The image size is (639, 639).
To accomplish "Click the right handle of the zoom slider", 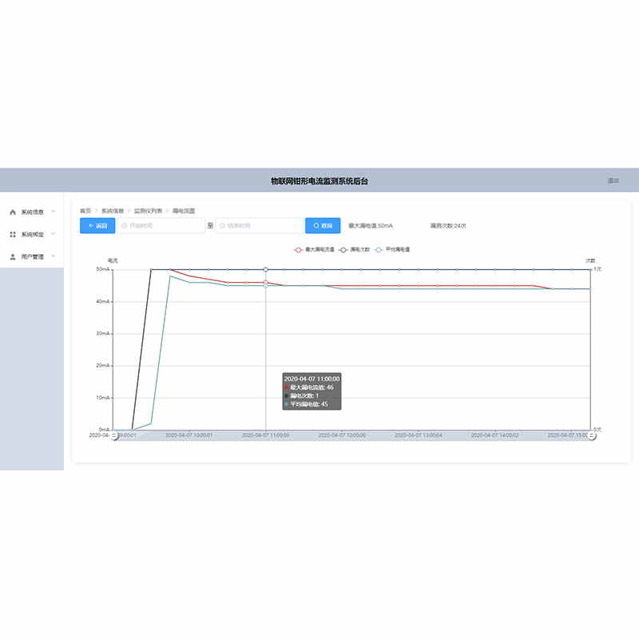I will [592, 435].
